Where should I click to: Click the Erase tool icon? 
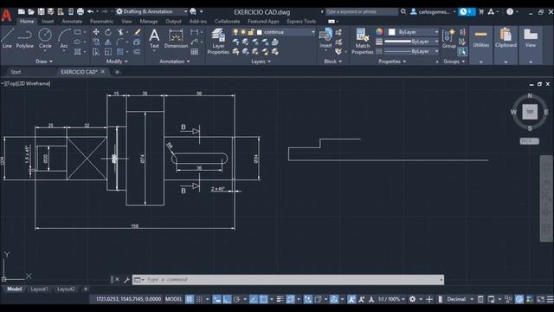tap(137, 32)
